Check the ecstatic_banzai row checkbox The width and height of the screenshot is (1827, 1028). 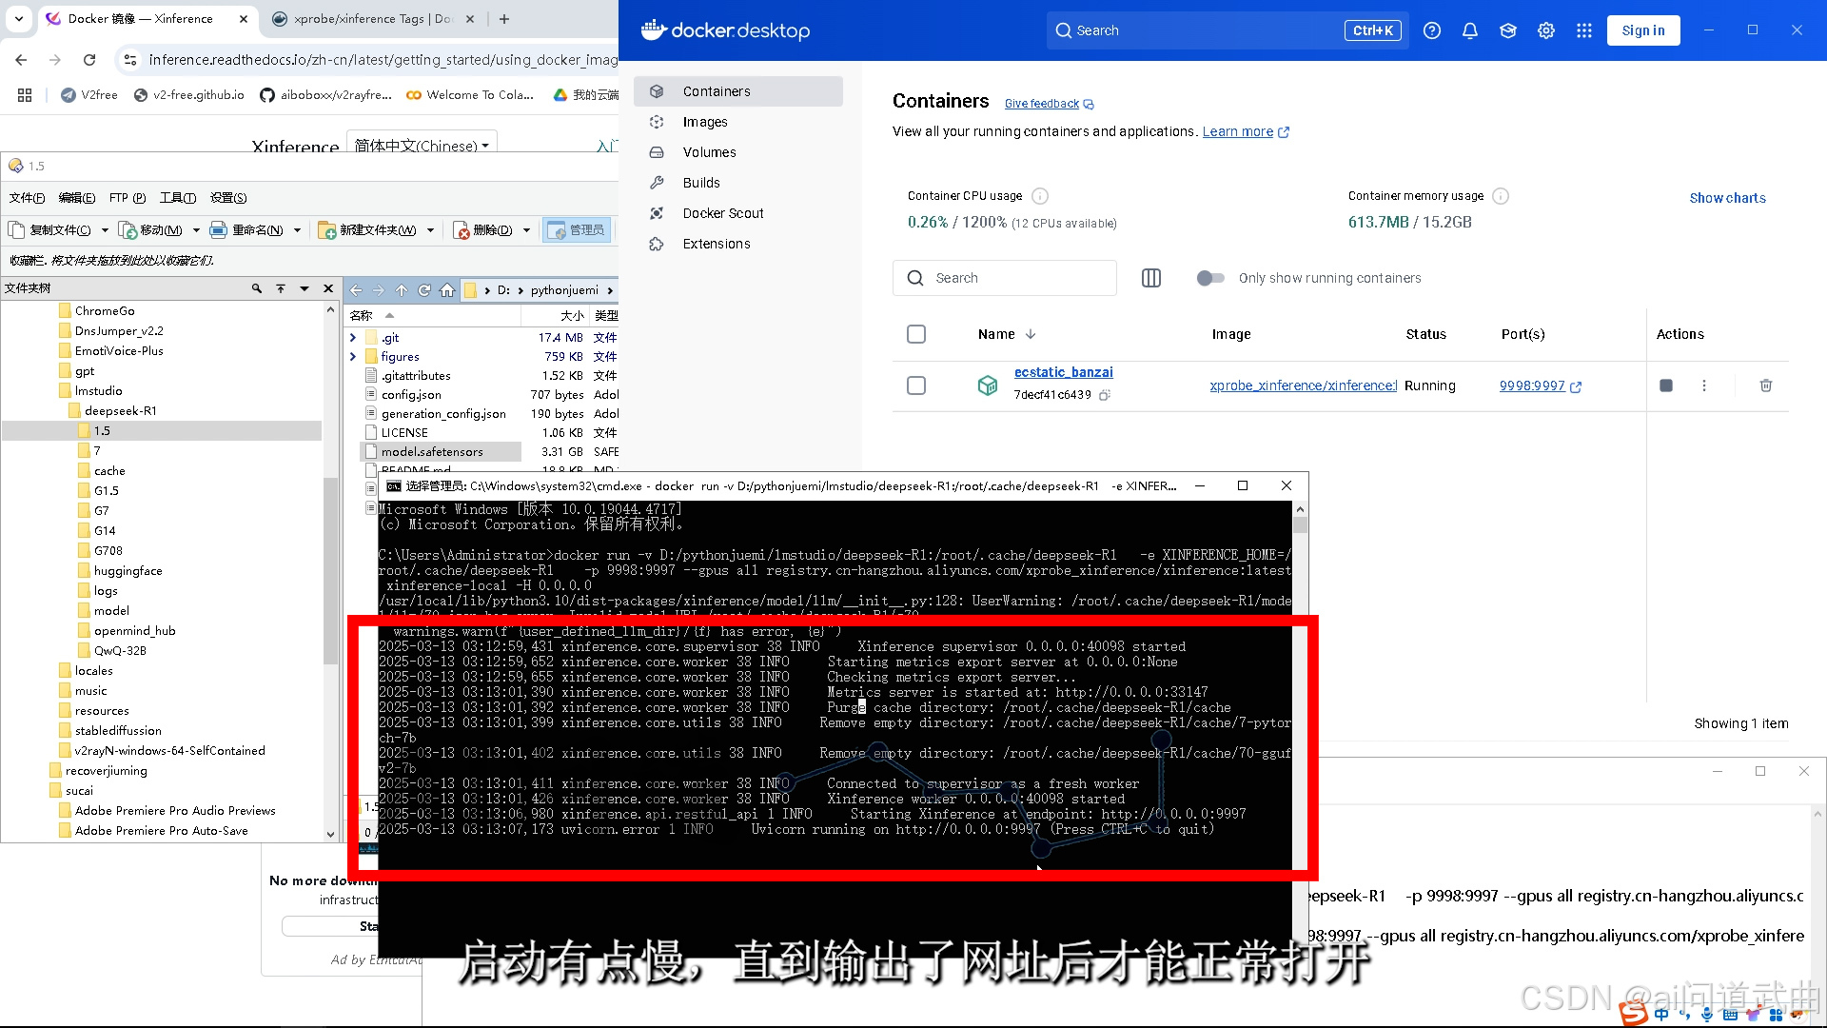(x=916, y=385)
